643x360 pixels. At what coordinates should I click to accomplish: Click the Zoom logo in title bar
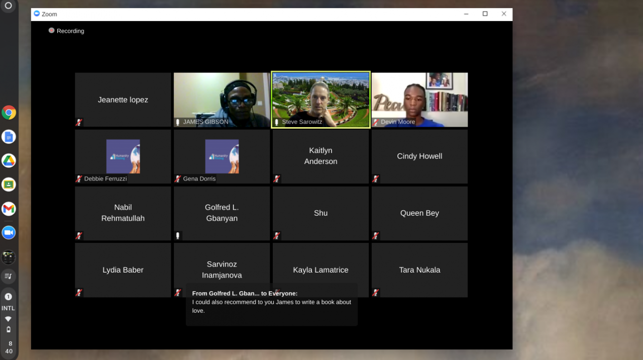coord(37,14)
